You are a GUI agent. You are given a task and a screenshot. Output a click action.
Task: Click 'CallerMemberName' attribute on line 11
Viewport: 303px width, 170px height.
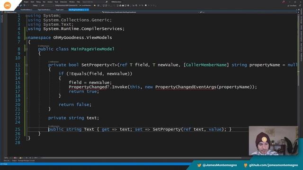pyautogui.click(x=206, y=65)
